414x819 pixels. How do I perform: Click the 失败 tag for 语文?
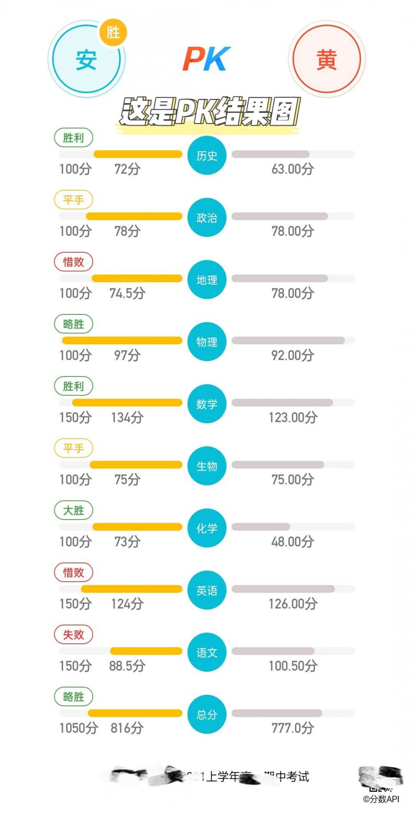(74, 635)
